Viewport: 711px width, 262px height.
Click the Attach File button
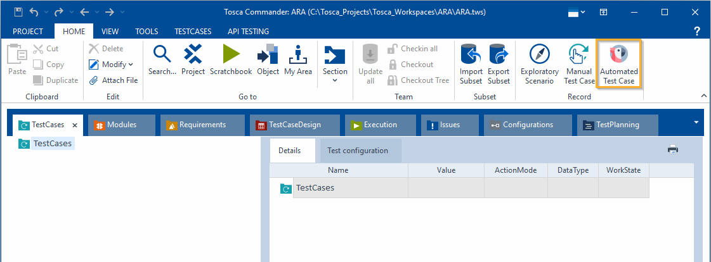[x=114, y=80]
